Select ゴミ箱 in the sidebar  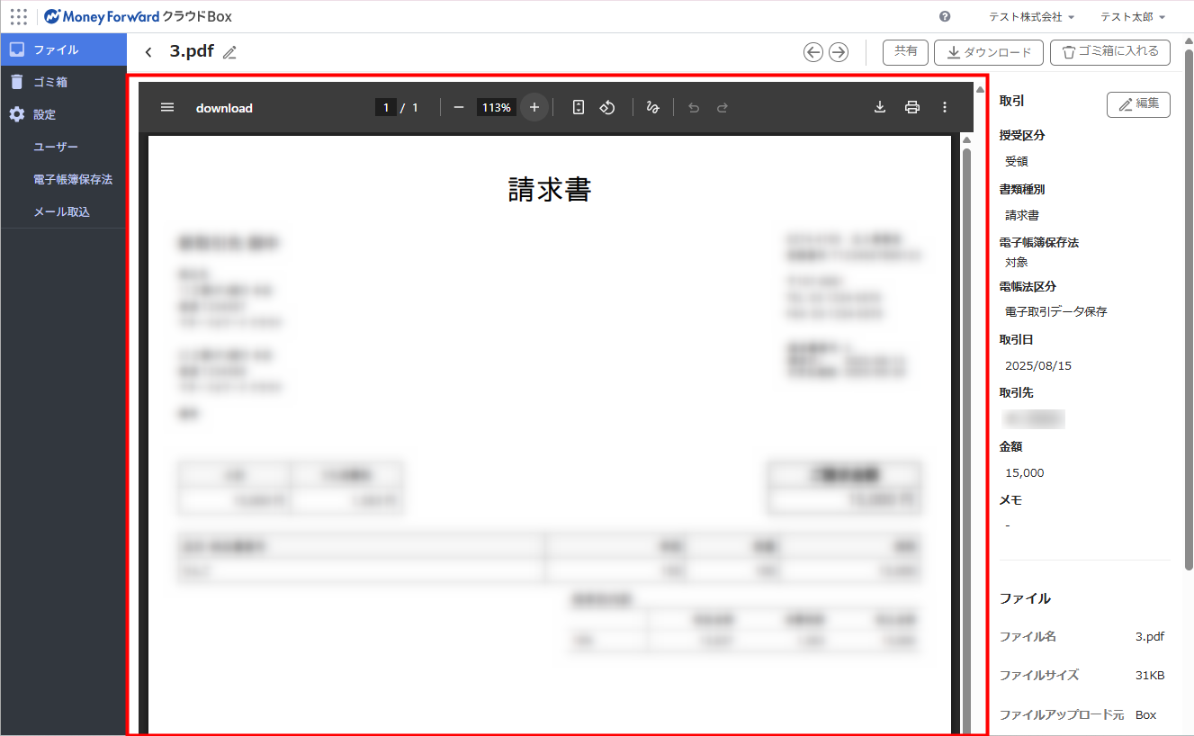[50, 82]
